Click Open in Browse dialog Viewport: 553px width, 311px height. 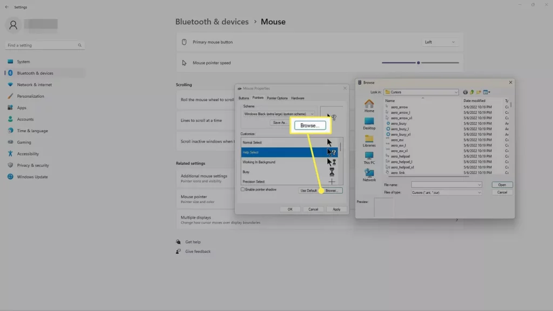click(x=502, y=185)
